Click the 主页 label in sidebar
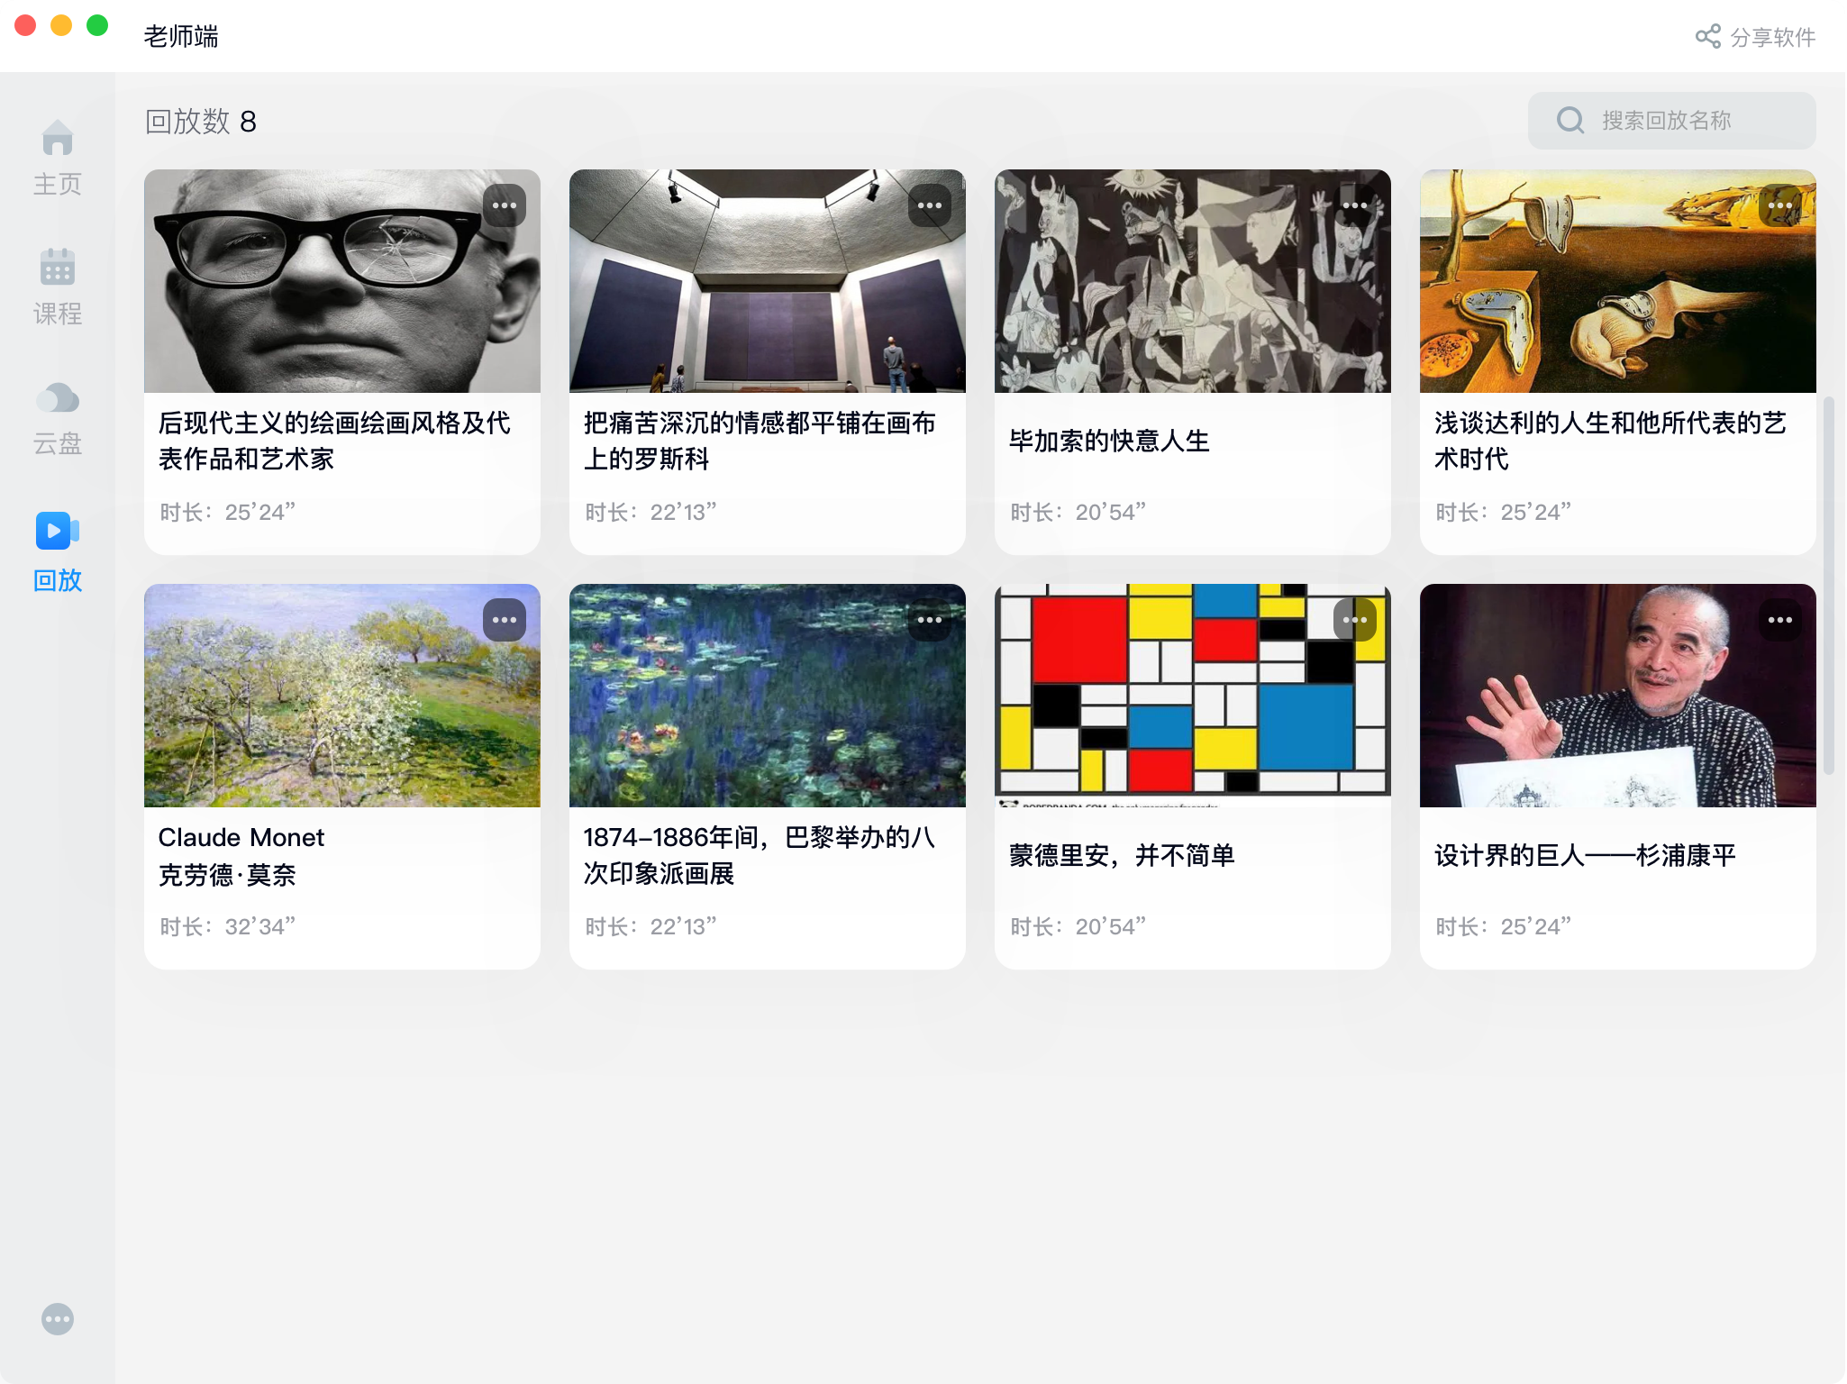 [x=58, y=184]
